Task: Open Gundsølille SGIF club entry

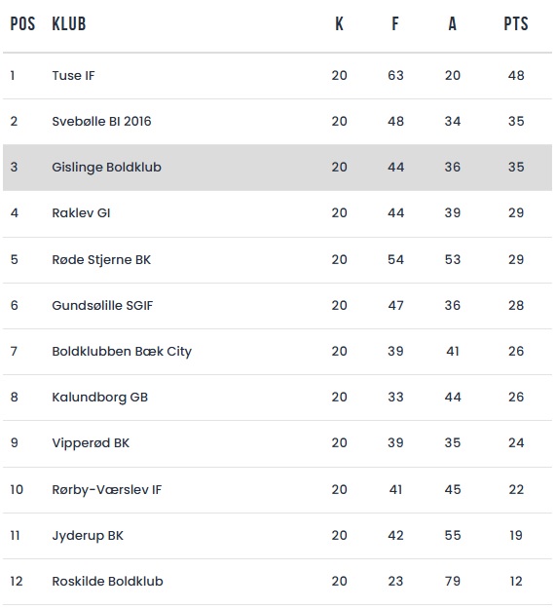Action: point(102,305)
